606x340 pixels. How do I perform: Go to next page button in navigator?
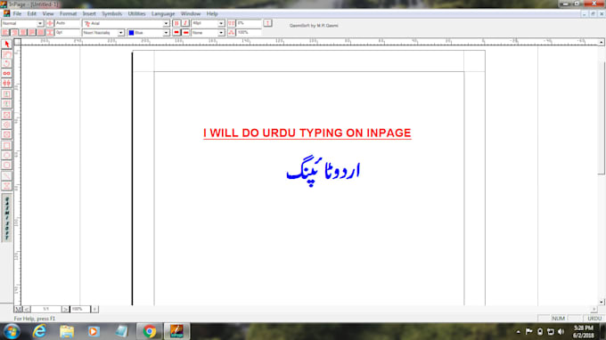[x=65, y=309]
